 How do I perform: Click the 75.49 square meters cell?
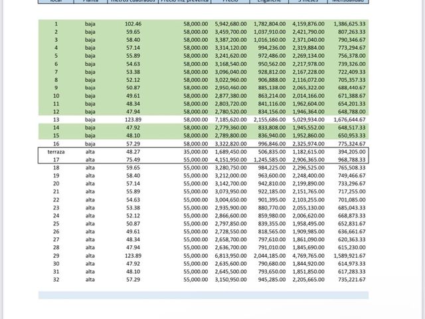coord(133,159)
